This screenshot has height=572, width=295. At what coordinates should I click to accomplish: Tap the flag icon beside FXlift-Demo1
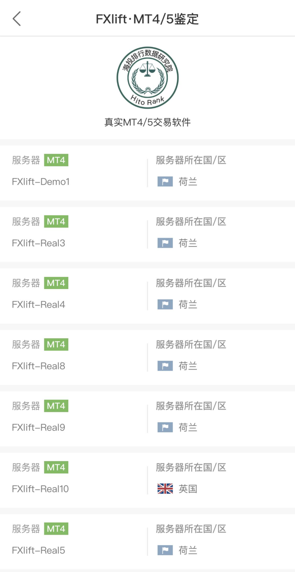[x=165, y=181]
